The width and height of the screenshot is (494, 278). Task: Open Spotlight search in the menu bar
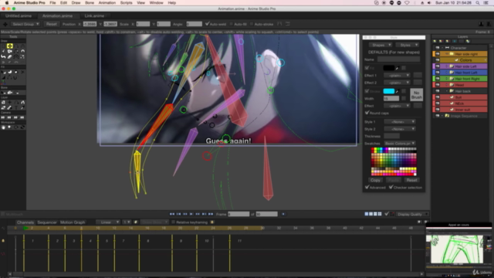click(x=478, y=3)
